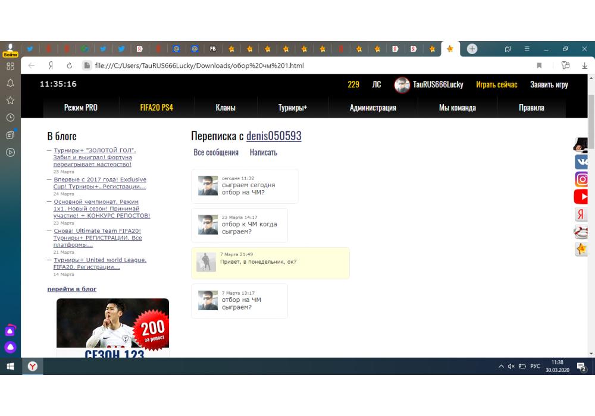This screenshot has width=595, height=416.
Task: Open the Кланы navigation menu item
Action: pos(226,108)
